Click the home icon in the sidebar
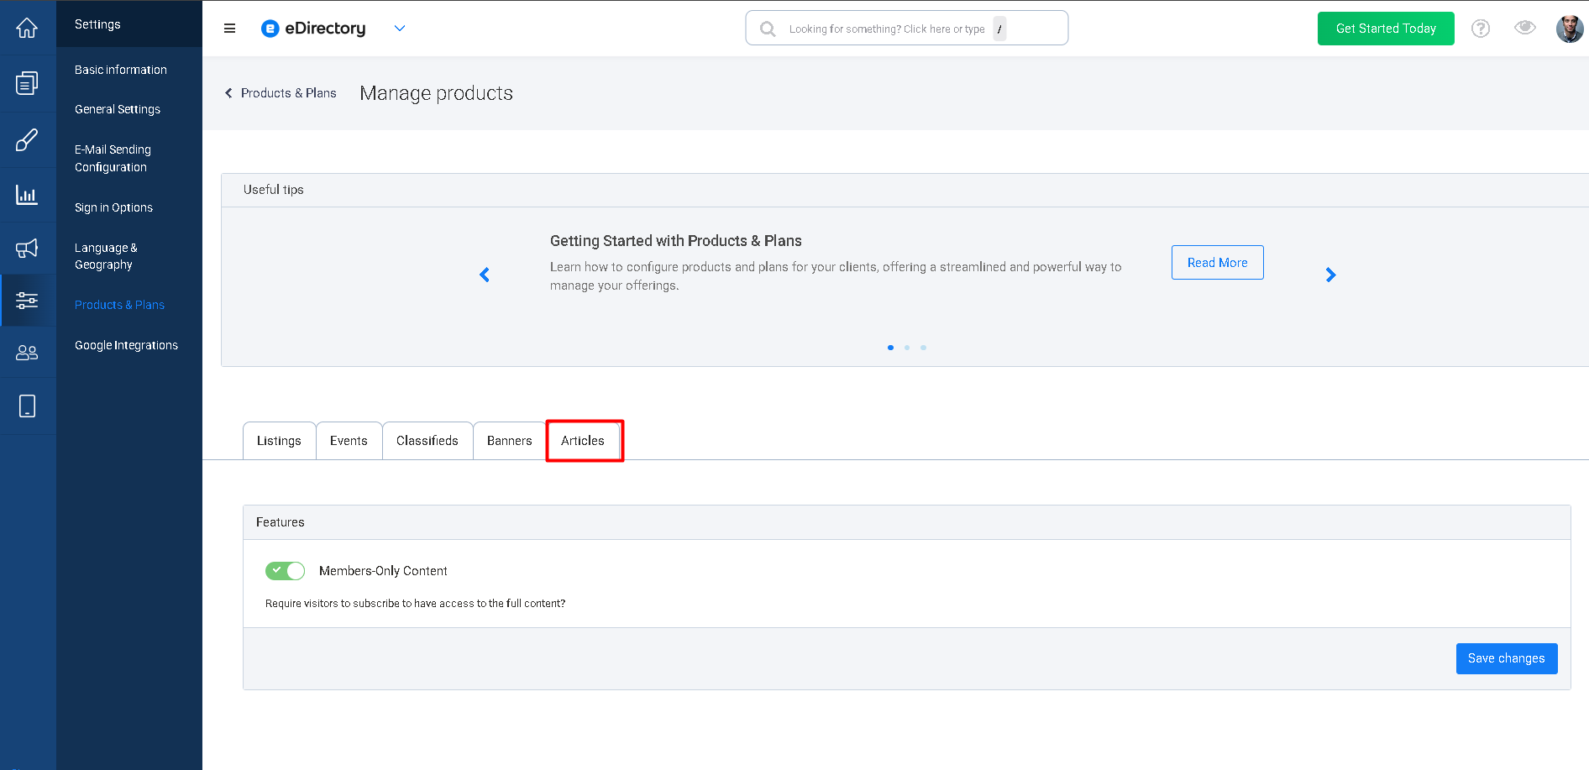Image resolution: width=1589 pixels, height=770 pixels. 27,29
